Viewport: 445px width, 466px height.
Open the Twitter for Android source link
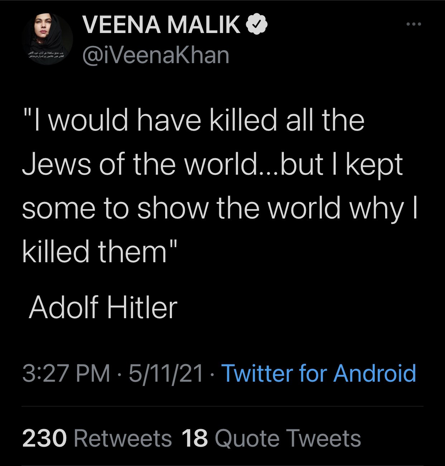click(319, 373)
